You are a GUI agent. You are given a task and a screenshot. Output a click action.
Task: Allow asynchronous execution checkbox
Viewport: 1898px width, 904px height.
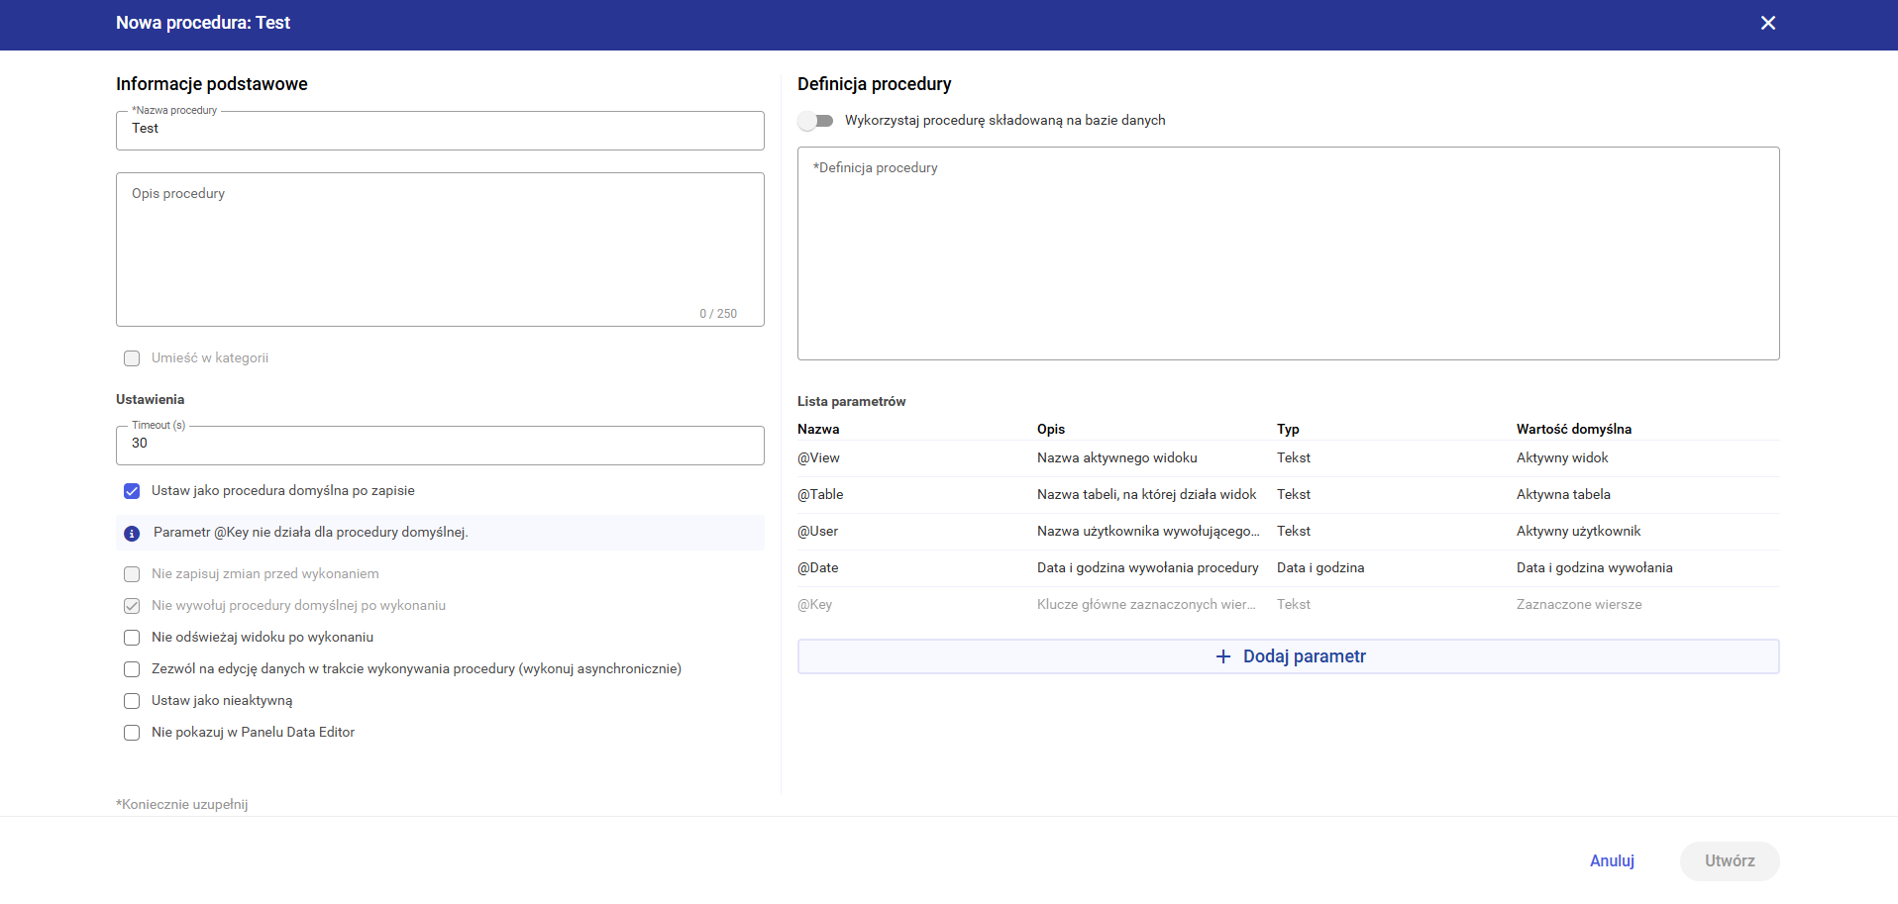(x=132, y=669)
